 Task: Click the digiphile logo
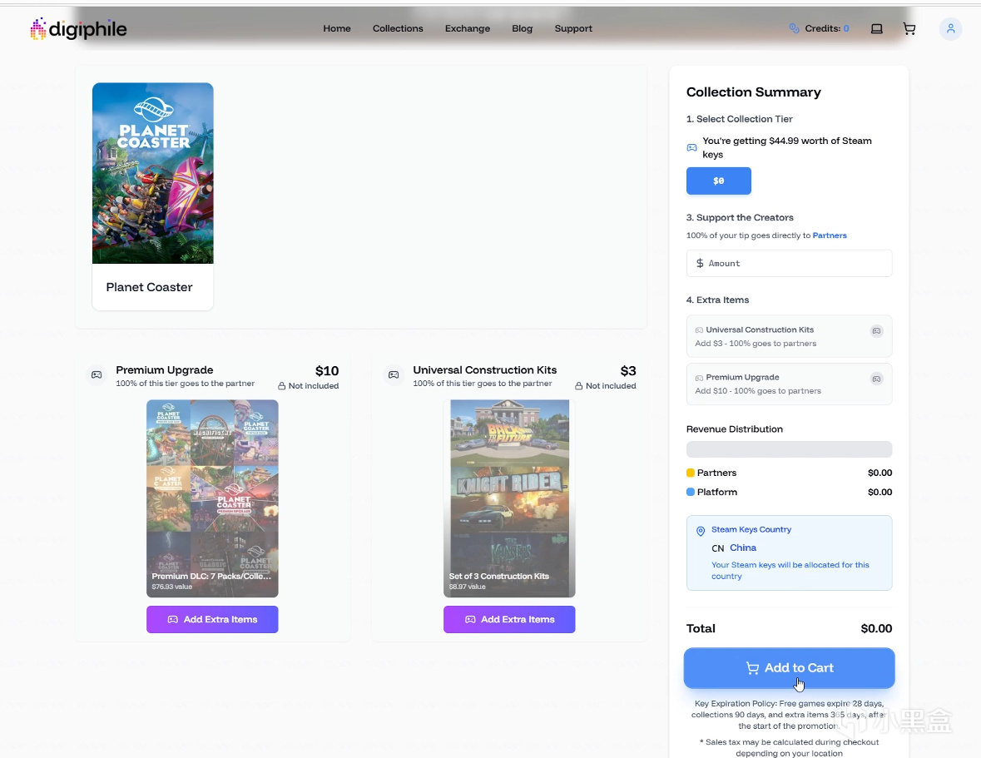(x=78, y=29)
